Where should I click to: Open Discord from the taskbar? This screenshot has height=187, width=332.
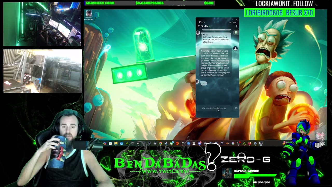(200, 143)
